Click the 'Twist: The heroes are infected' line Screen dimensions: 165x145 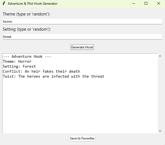(54, 76)
